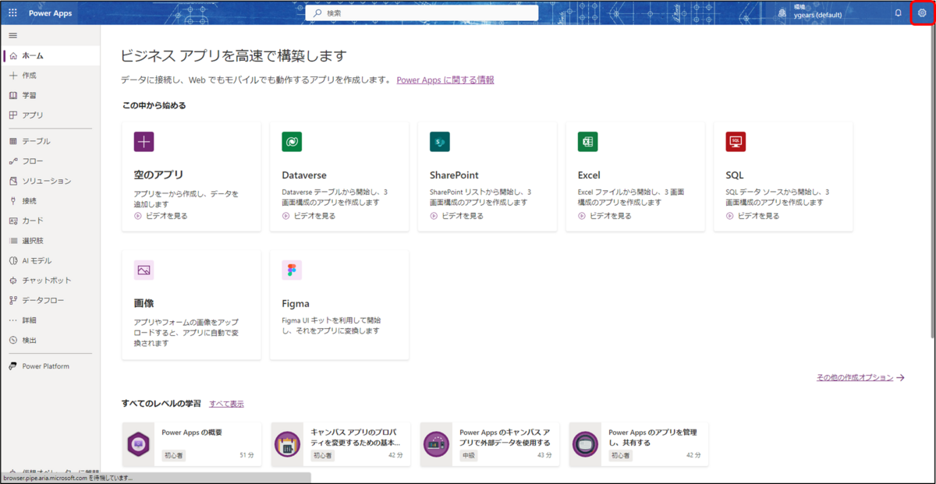Viewport: 936px width, 484px height.
Task: Open Power Apps のアプリを管理し、共有する card
Action: 639,444
